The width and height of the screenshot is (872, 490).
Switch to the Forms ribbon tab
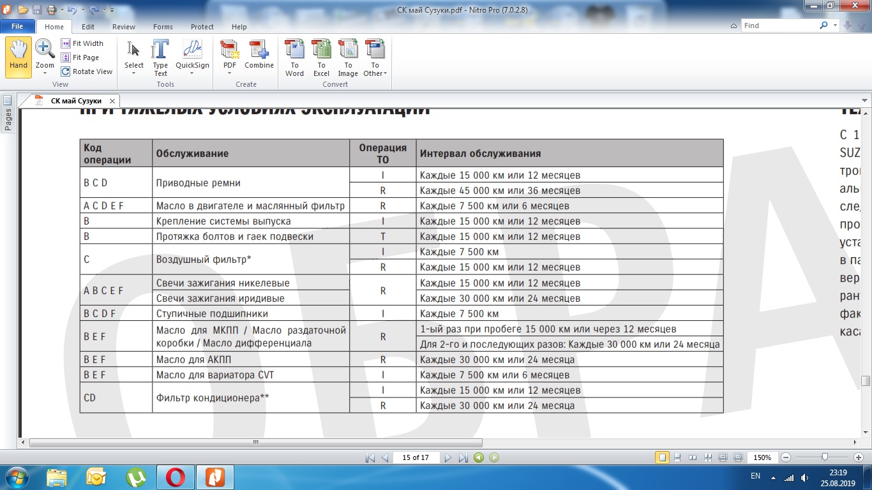click(x=163, y=27)
